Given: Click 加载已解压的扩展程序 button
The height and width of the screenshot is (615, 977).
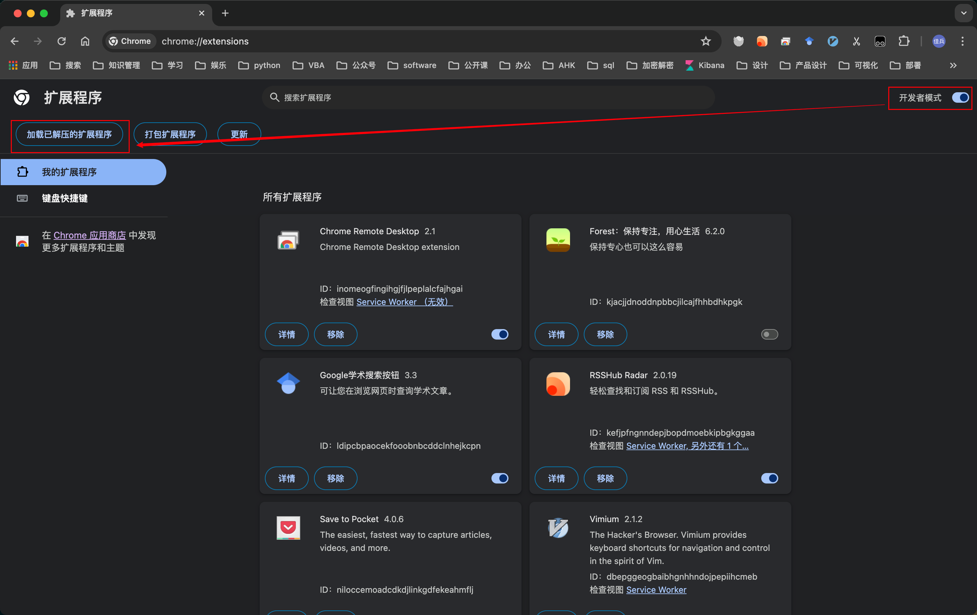Looking at the screenshot, I should (x=69, y=134).
